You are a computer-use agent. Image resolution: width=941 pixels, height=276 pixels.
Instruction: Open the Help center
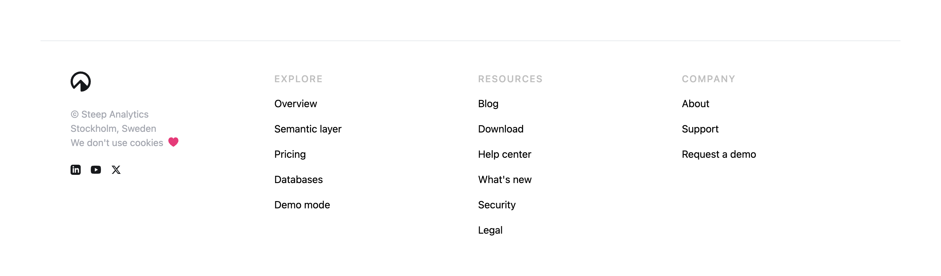tap(505, 154)
